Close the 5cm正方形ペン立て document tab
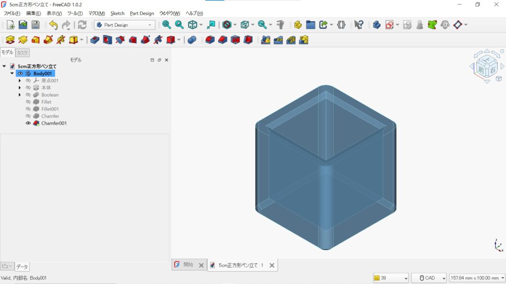The width and height of the screenshot is (506, 284). 272,265
